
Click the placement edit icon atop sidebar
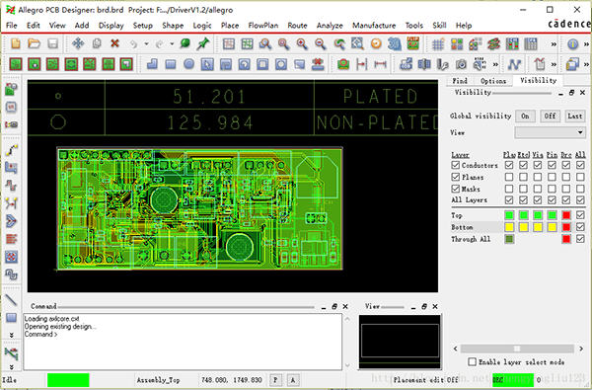tap(11, 90)
